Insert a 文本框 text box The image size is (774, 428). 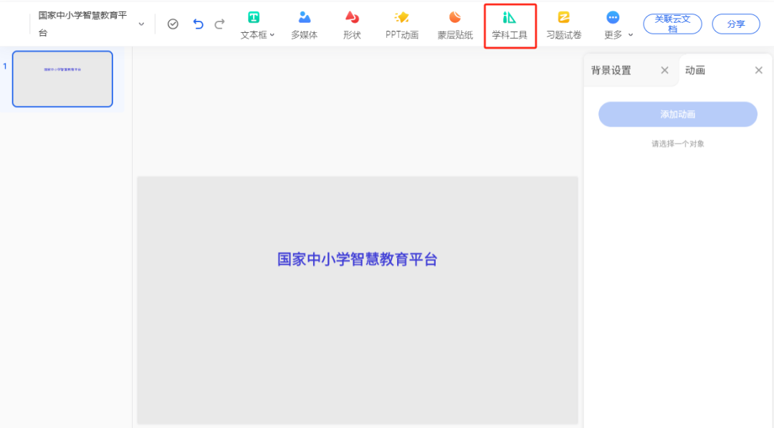pyautogui.click(x=253, y=24)
